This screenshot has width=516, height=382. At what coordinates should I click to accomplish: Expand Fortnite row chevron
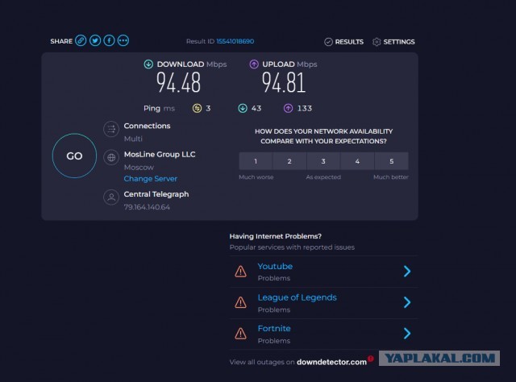(407, 334)
